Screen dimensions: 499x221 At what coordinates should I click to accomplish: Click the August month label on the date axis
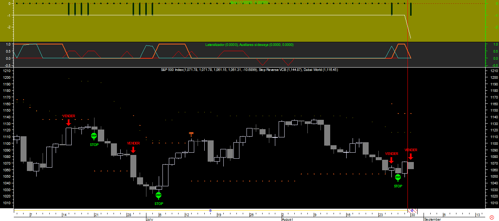[287, 219]
